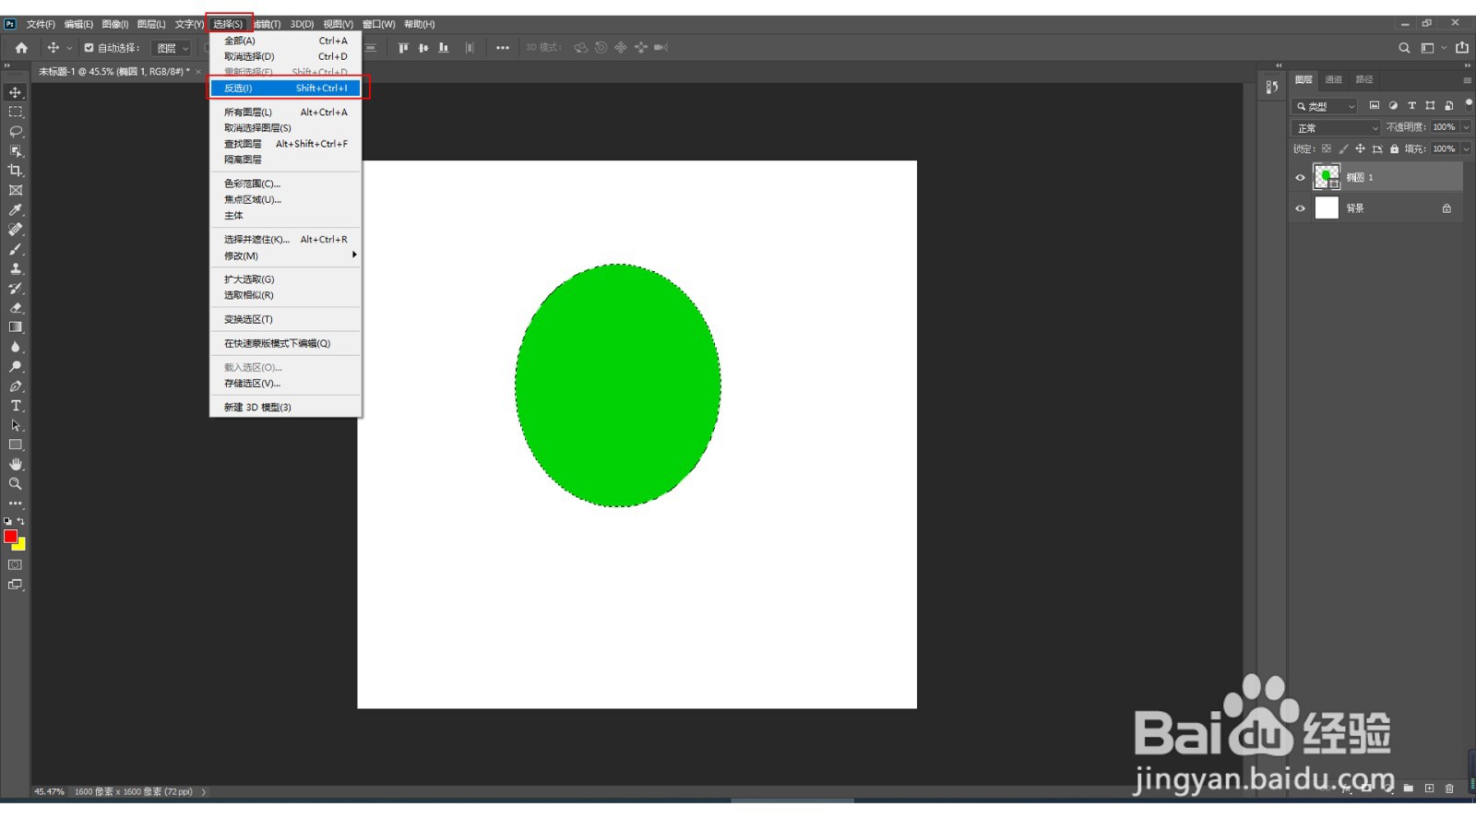Switch to the 路径 tab
This screenshot has width=1476, height=830.
tap(1364, 79)
